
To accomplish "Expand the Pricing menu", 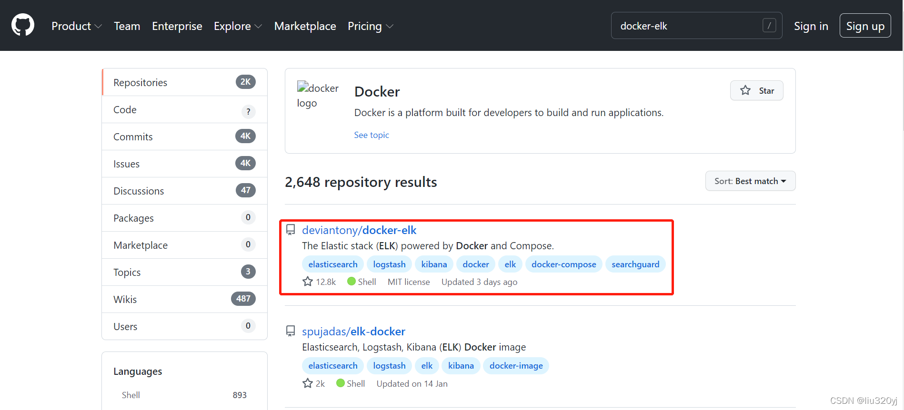I will click(370, 26).
